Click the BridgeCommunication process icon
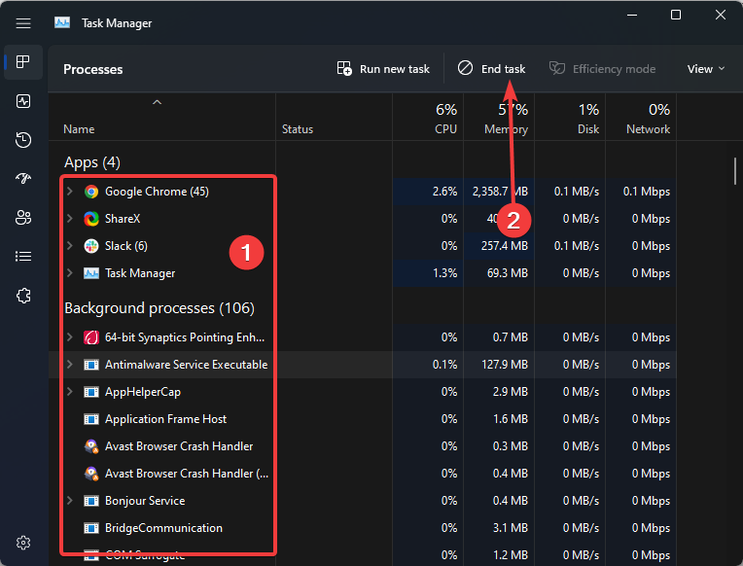Screen dimensions: 743x566 [91, 528]
